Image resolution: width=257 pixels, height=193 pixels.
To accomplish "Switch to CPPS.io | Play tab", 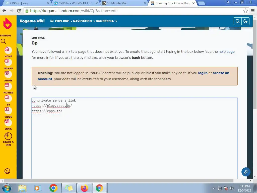I will pyautogui.click(x=26, y=3).
